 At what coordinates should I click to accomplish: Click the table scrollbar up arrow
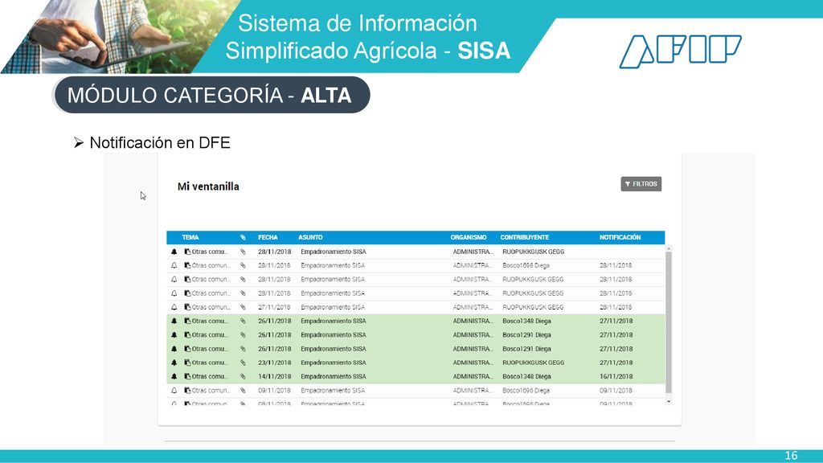669,248
